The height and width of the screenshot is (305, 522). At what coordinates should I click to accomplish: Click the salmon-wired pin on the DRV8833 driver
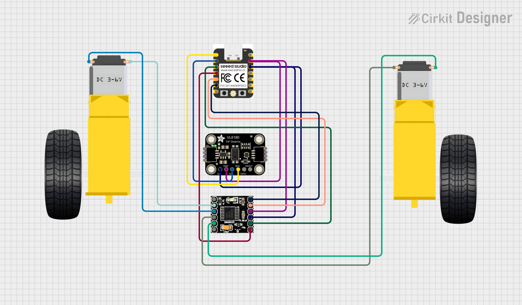[250, 205]
